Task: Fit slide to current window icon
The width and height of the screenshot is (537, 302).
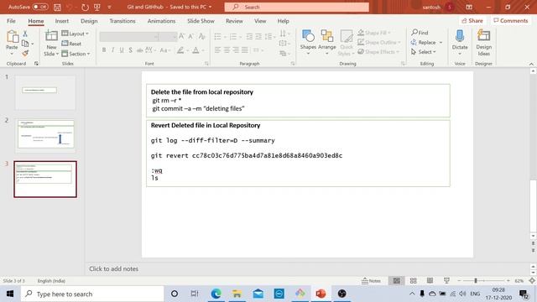Action: pos(532,281)
